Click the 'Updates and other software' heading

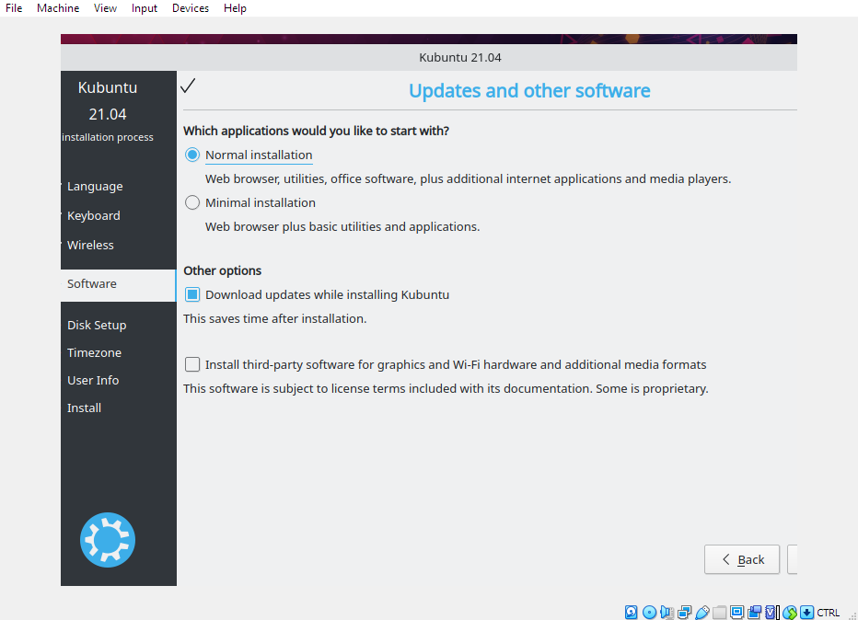[529, 91]
